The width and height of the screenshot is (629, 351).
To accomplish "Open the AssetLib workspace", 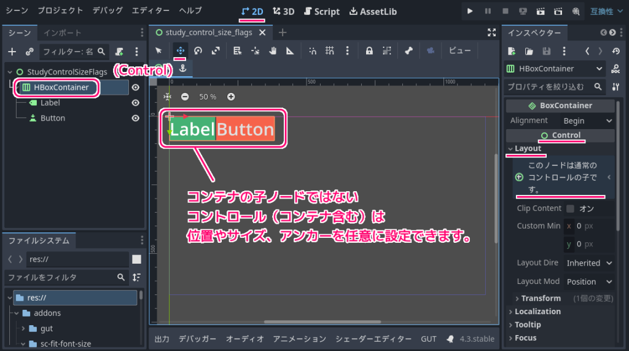I will tap(373, 12).
